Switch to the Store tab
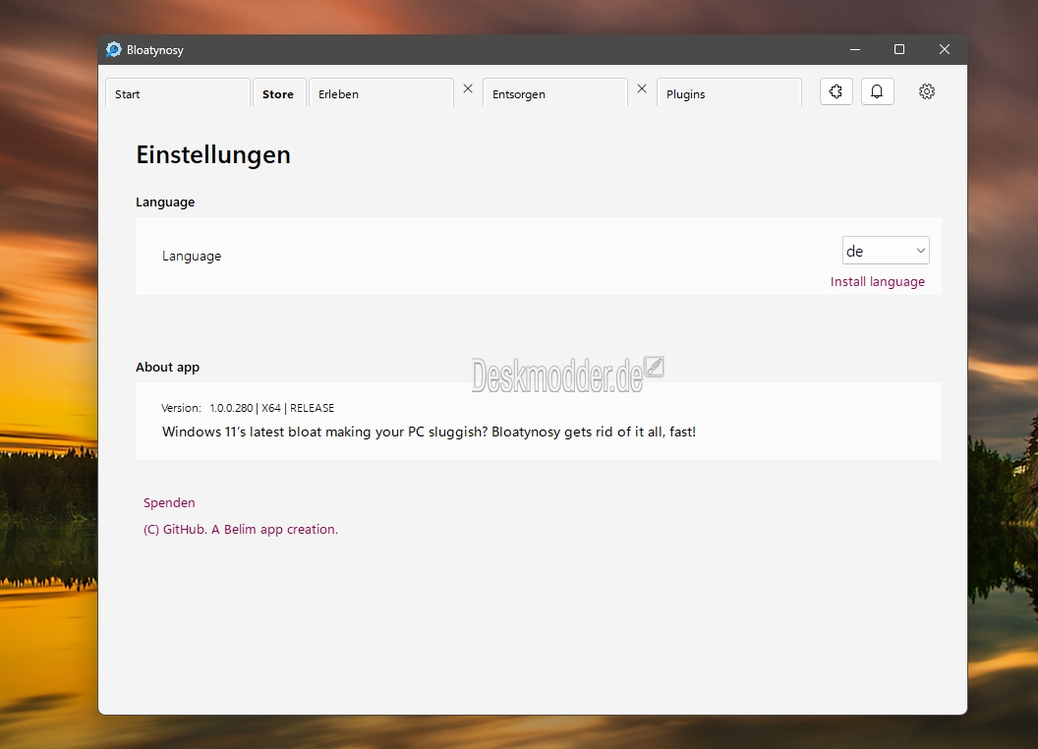1038x749 pixels. [x=279, y=93]
